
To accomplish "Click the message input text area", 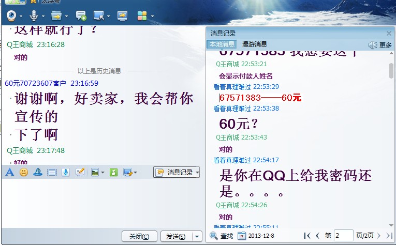I will point(103,203).
